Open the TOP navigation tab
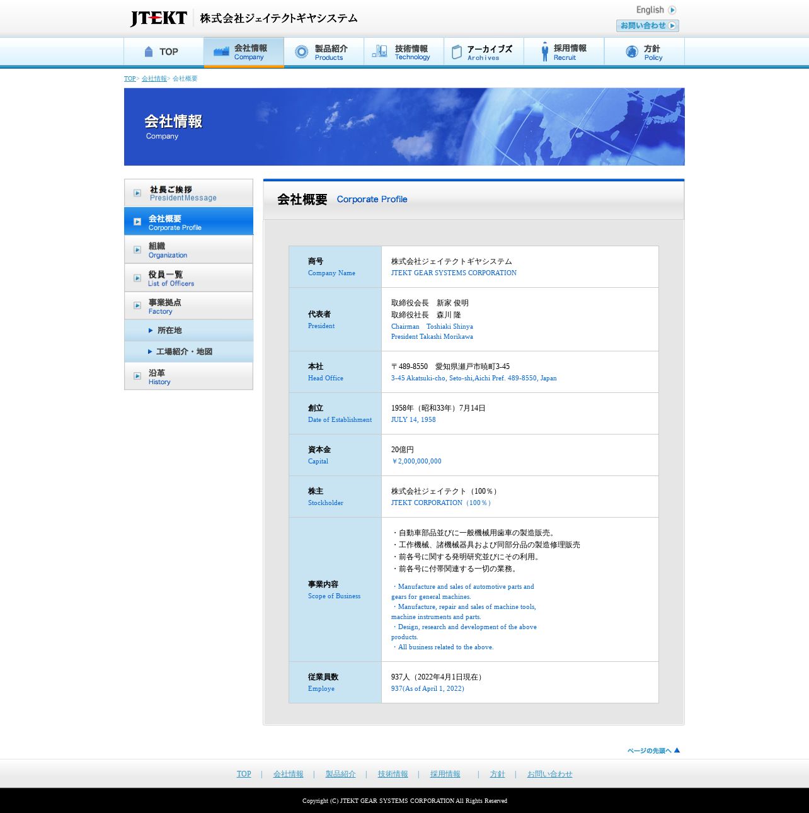 click(164, 52)
